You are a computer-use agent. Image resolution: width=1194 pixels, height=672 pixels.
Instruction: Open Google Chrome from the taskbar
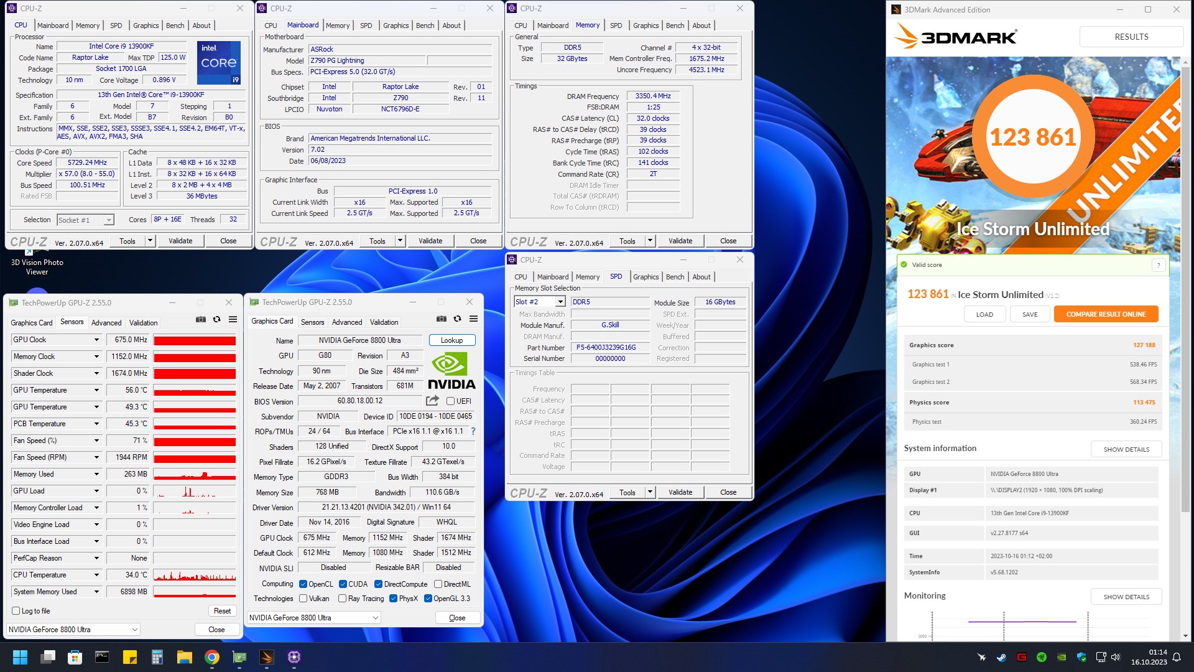(211, 657)
